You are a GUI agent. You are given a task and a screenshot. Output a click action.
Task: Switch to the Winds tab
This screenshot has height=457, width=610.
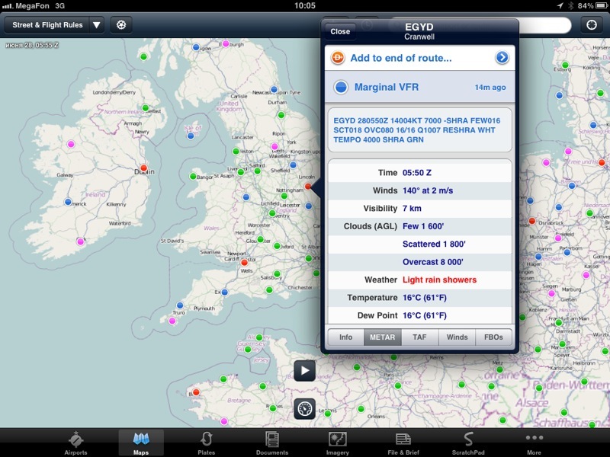tap(457, 337)
